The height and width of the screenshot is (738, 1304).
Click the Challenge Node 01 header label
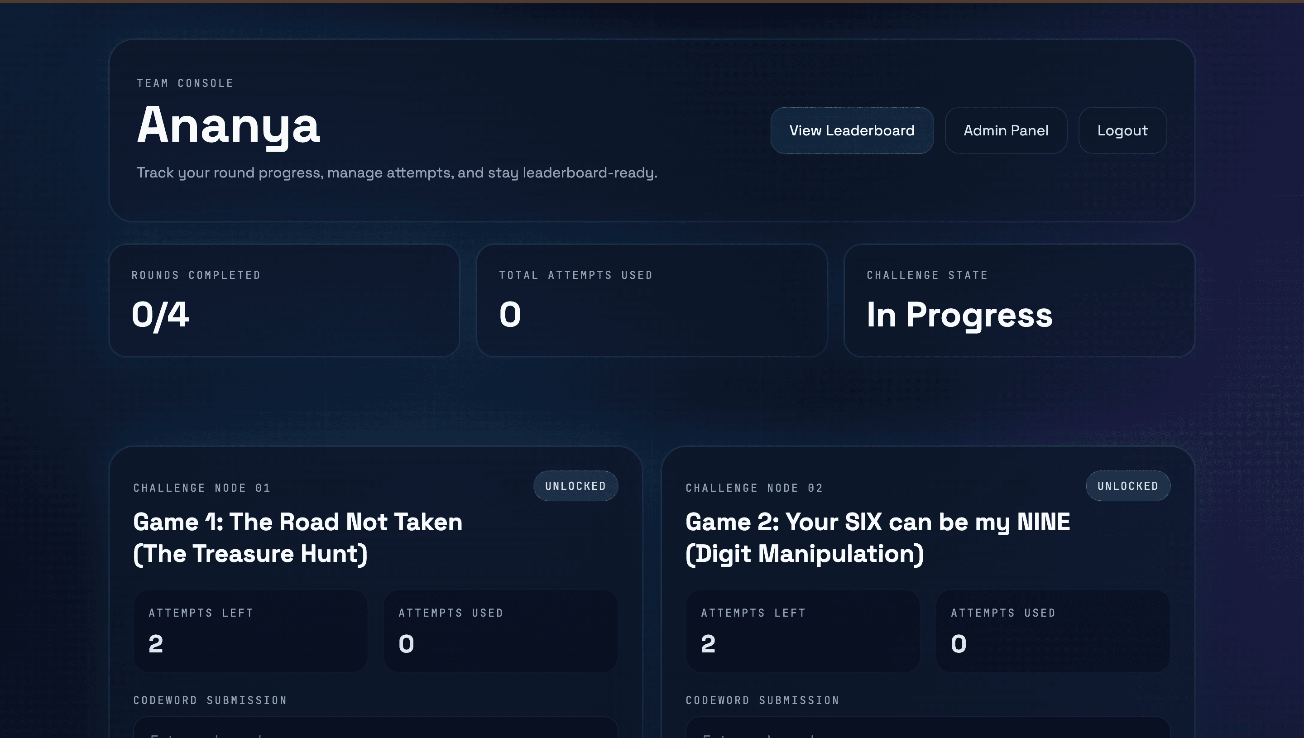pos(201,488)
